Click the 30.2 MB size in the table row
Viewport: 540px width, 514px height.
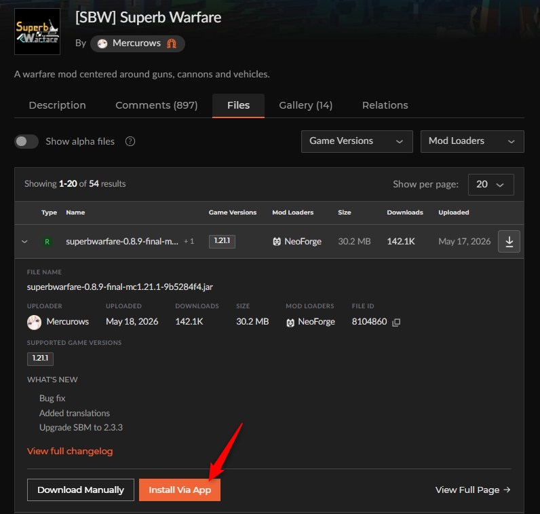354,241
